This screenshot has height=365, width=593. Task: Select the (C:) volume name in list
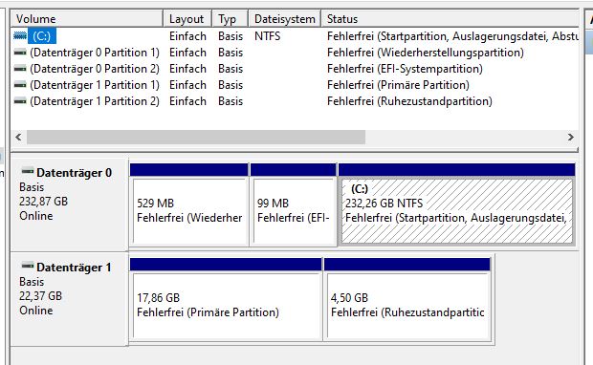[x=41, y=36]
